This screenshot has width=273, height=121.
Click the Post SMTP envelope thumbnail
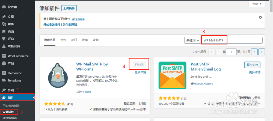[x=172, y=75]
